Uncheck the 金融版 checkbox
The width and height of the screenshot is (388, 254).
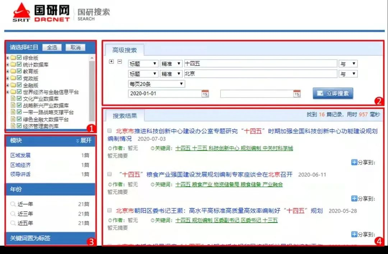[19, 85]
